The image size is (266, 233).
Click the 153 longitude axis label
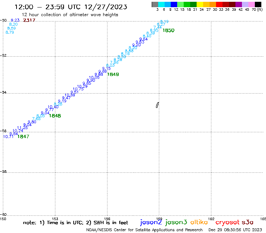pyautogui.click(x=55, y=219)
